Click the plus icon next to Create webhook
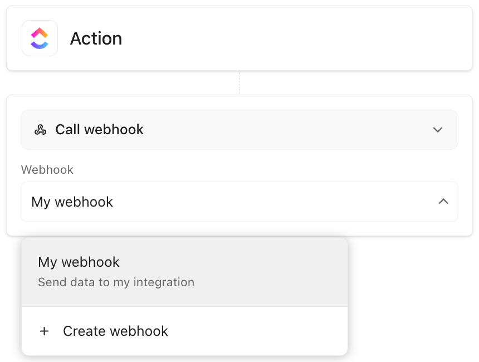 (44, 331)
